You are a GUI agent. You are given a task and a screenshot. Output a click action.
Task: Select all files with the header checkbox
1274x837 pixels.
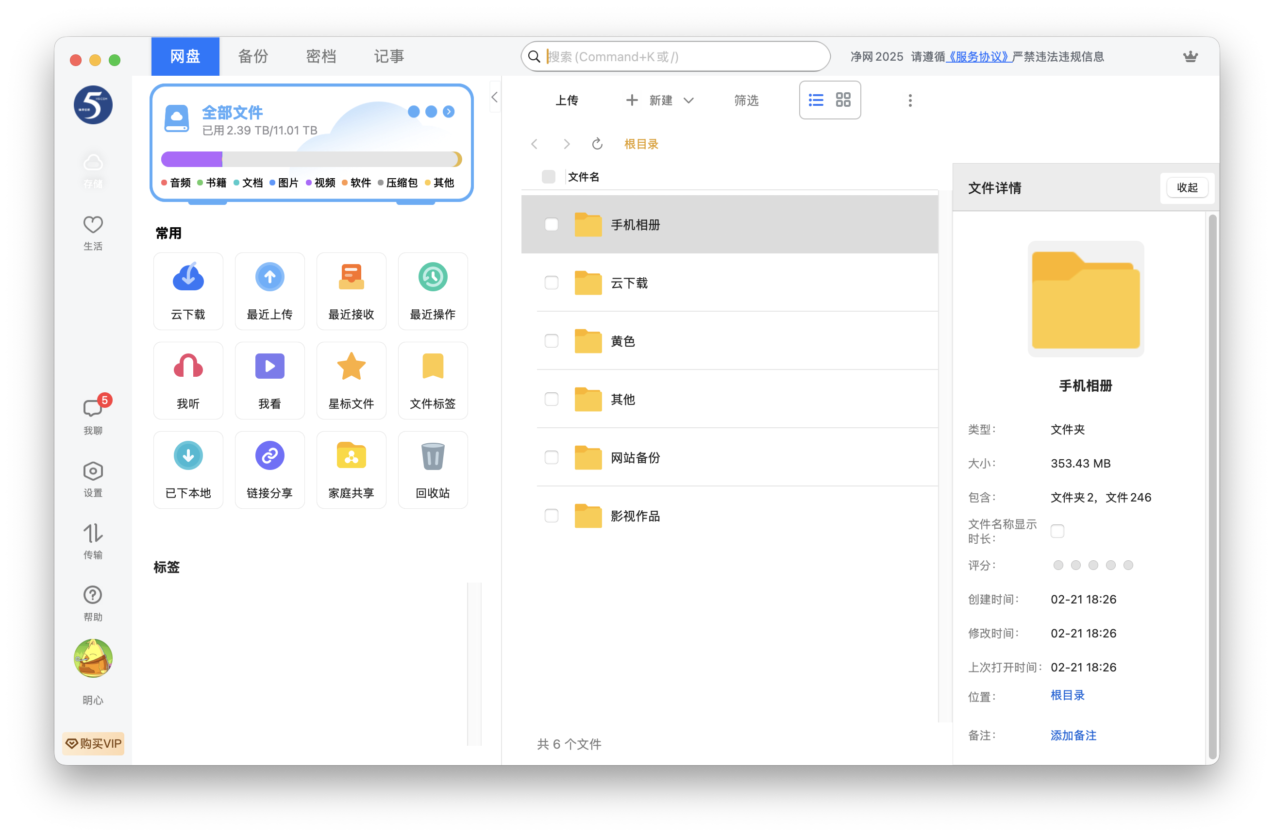548,176
